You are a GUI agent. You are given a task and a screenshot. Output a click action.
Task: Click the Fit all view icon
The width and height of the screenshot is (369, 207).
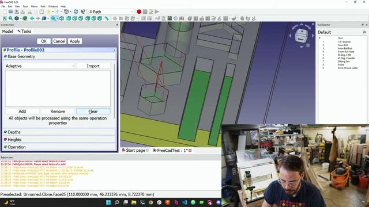click(x=5, y=18)
